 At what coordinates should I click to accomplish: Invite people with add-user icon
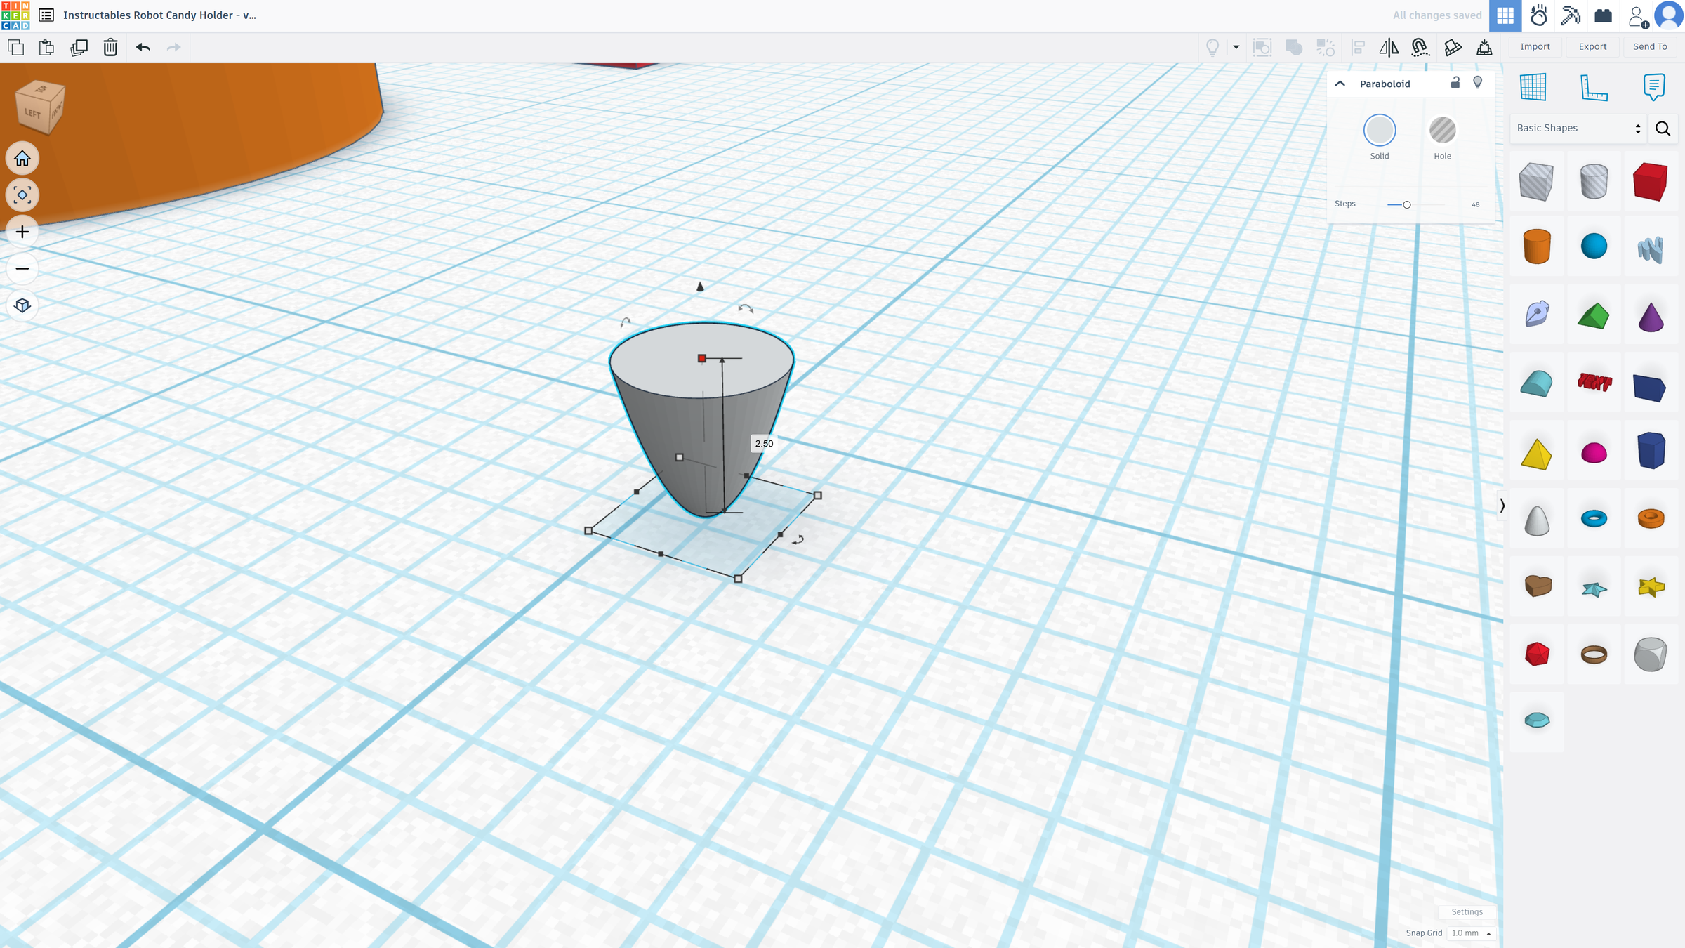point(1638,17)
